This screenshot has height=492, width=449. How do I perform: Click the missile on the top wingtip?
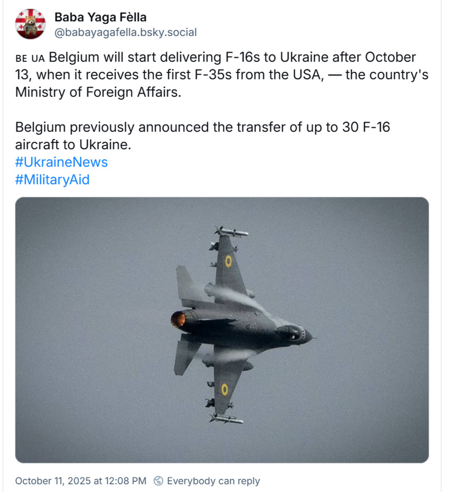231,232
